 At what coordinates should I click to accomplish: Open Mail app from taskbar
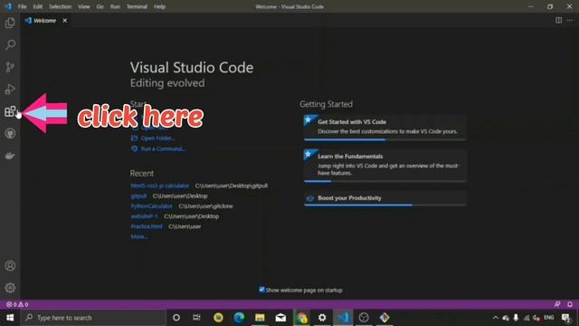tap(280, 318)
